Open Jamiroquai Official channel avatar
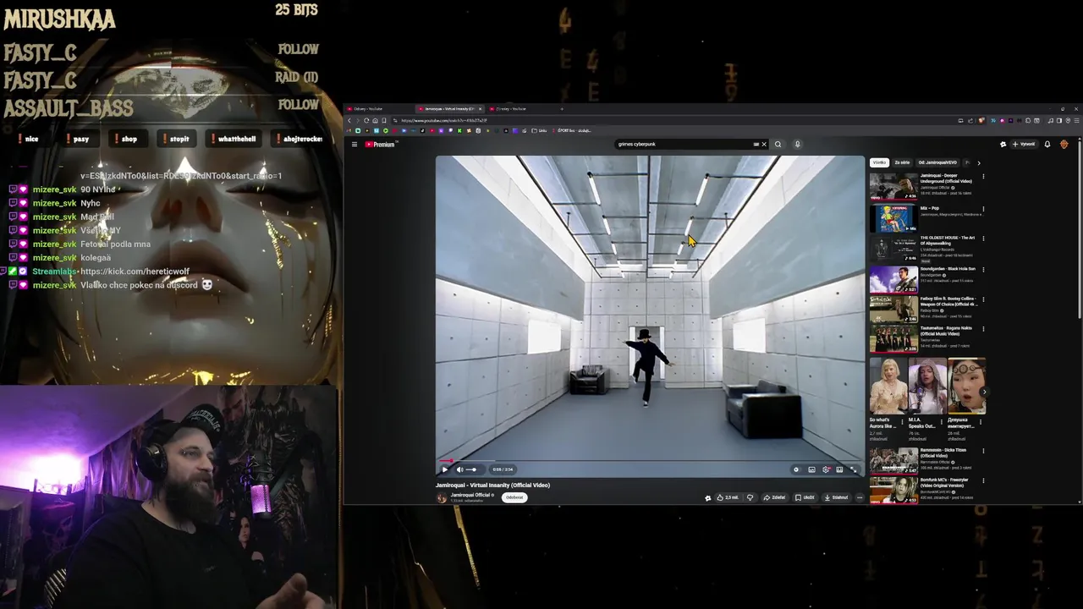The width and height of the screenshot is (1083, 609). (442, 497)
